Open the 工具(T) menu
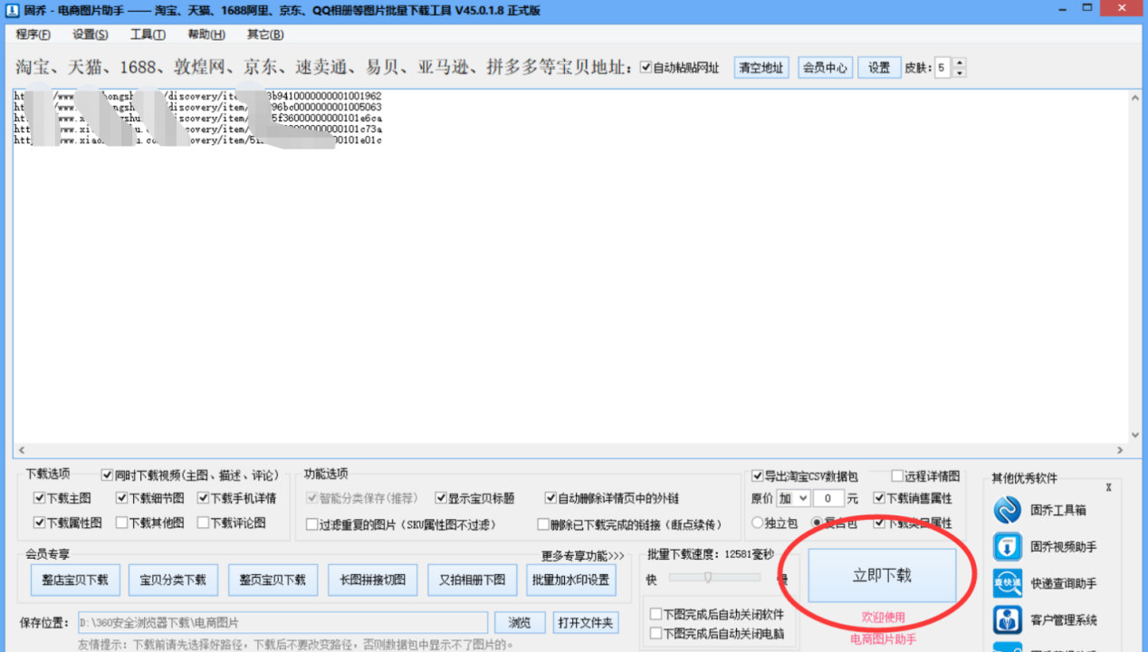The height and width of the screenshot is (652, 1148). (x=148, y=34)
